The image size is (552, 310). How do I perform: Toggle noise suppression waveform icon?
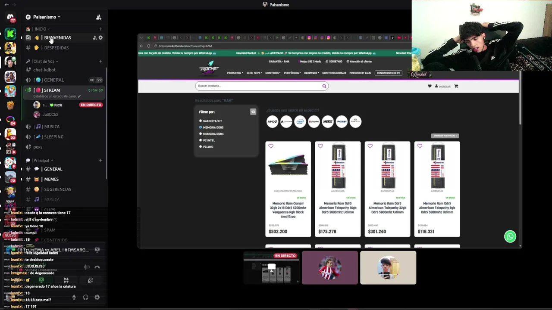click(87, 267)
